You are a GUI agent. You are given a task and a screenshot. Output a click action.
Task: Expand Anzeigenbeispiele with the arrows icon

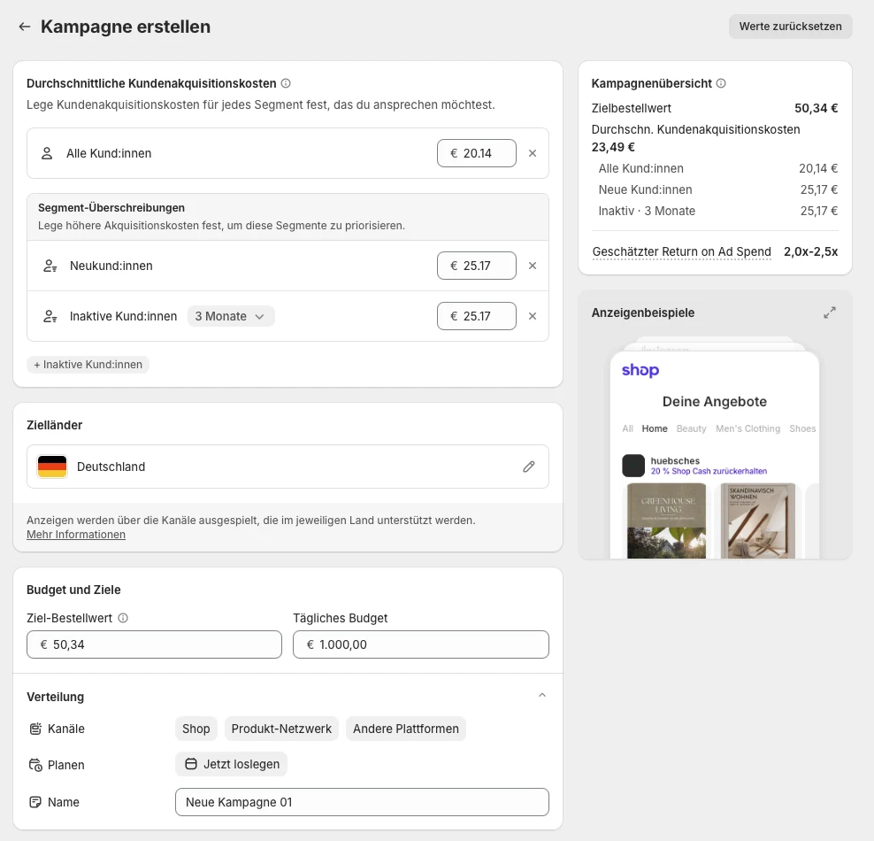coord(830,312)
